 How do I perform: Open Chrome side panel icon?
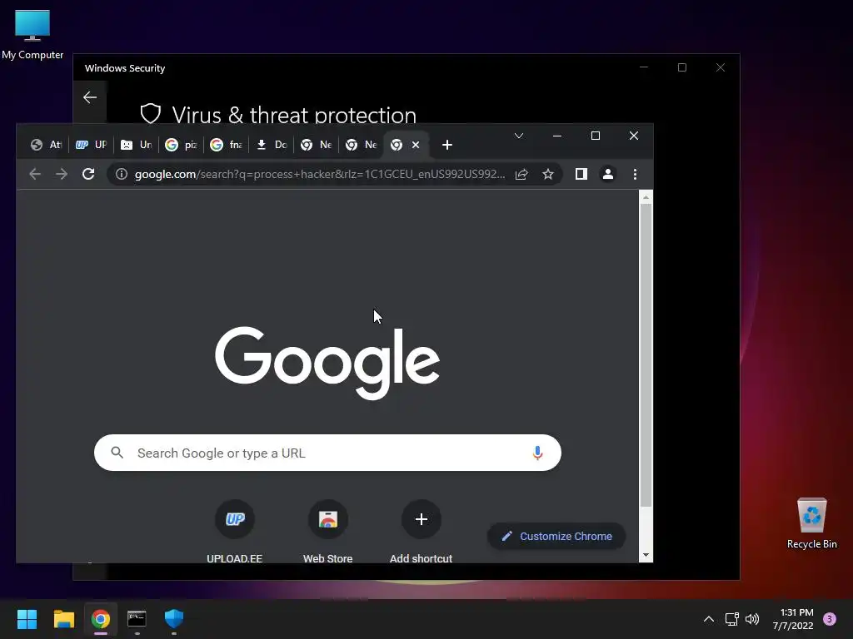581,174
